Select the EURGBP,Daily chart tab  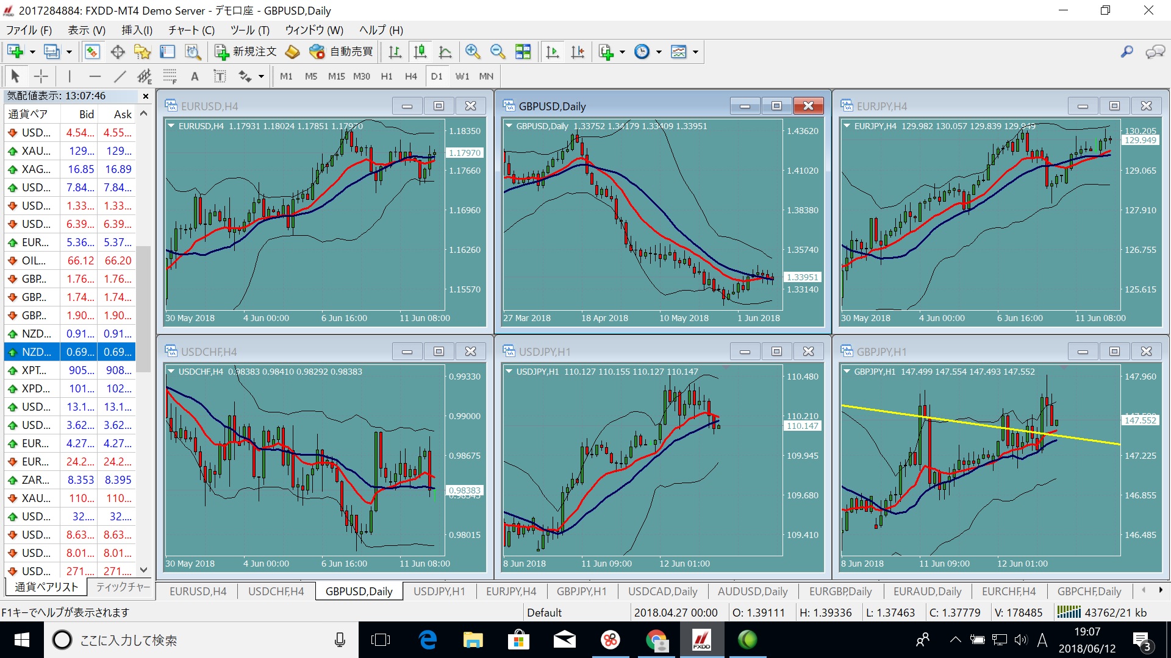(x=840, y=591)
